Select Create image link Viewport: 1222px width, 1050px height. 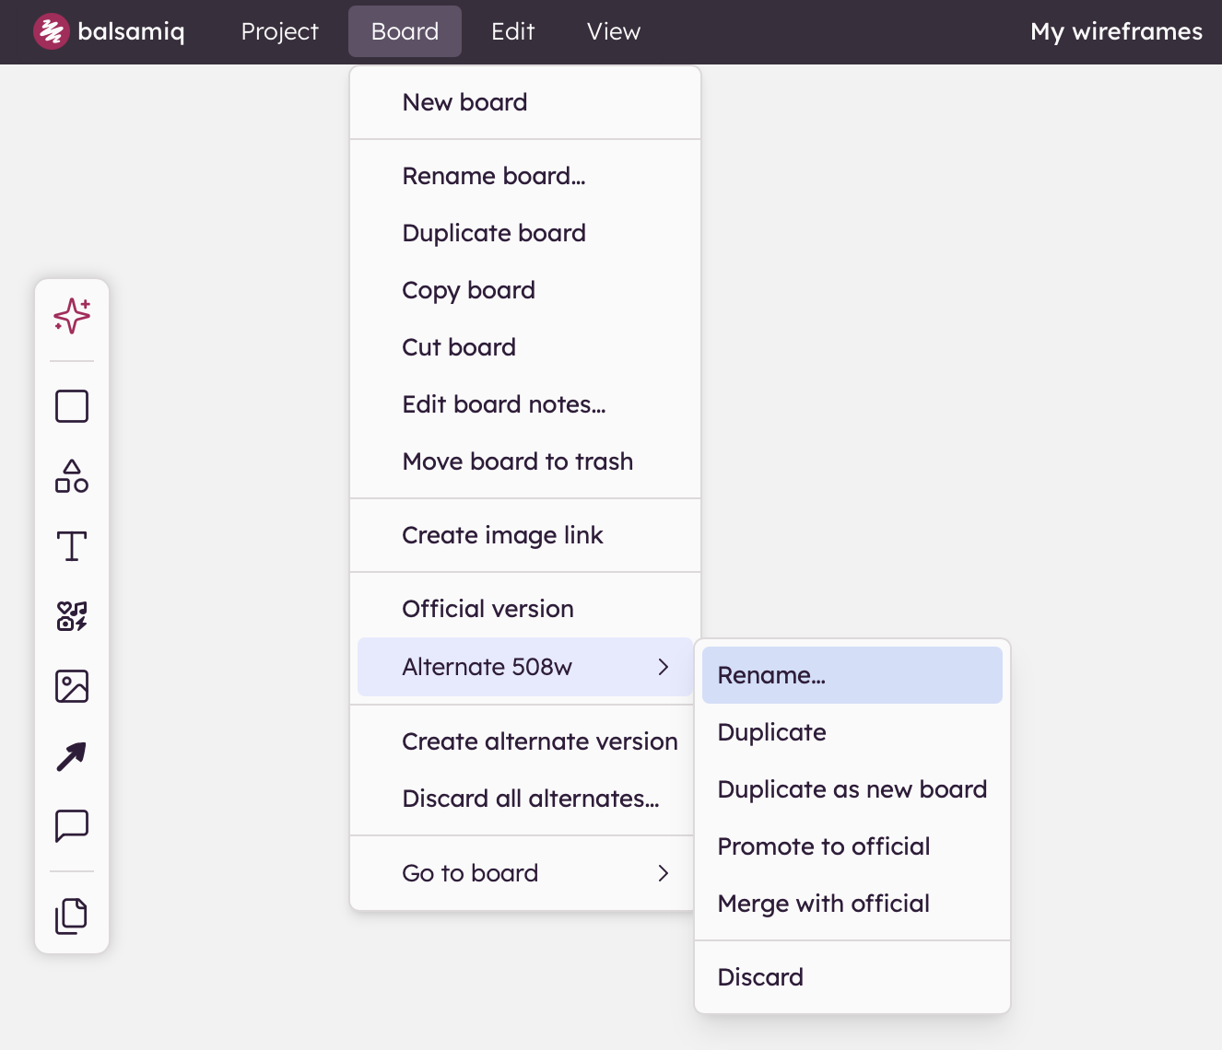525,535
